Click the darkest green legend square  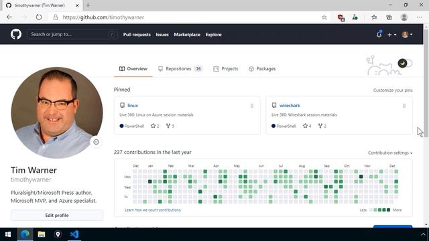coord(388,210)
